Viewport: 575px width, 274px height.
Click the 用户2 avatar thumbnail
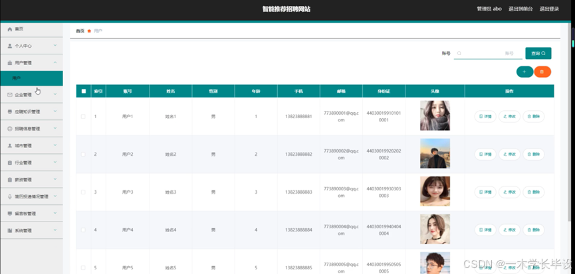coord(435,153)
